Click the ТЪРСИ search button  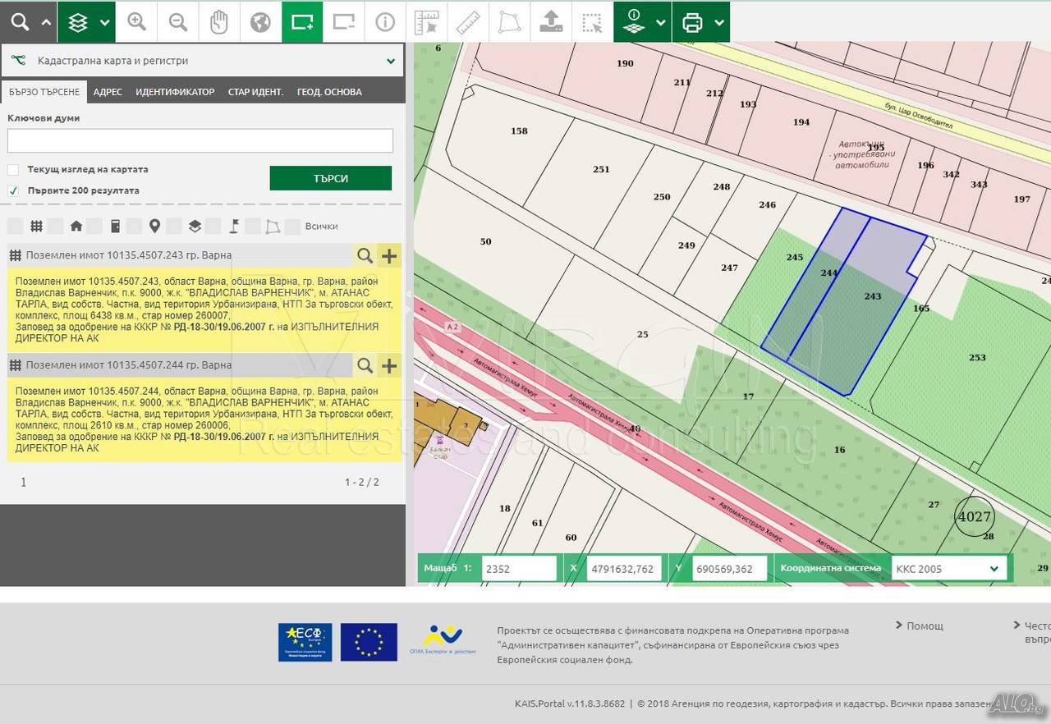331,178
